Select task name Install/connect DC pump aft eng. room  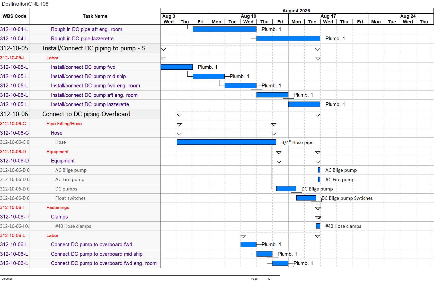[94, 95]
